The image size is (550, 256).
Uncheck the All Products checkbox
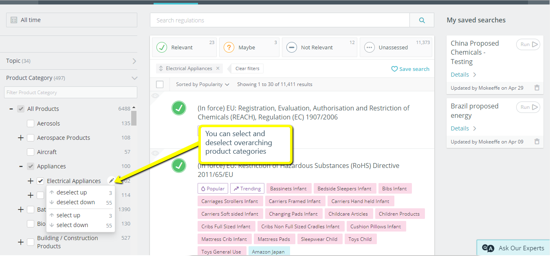[x=20, y=108]
